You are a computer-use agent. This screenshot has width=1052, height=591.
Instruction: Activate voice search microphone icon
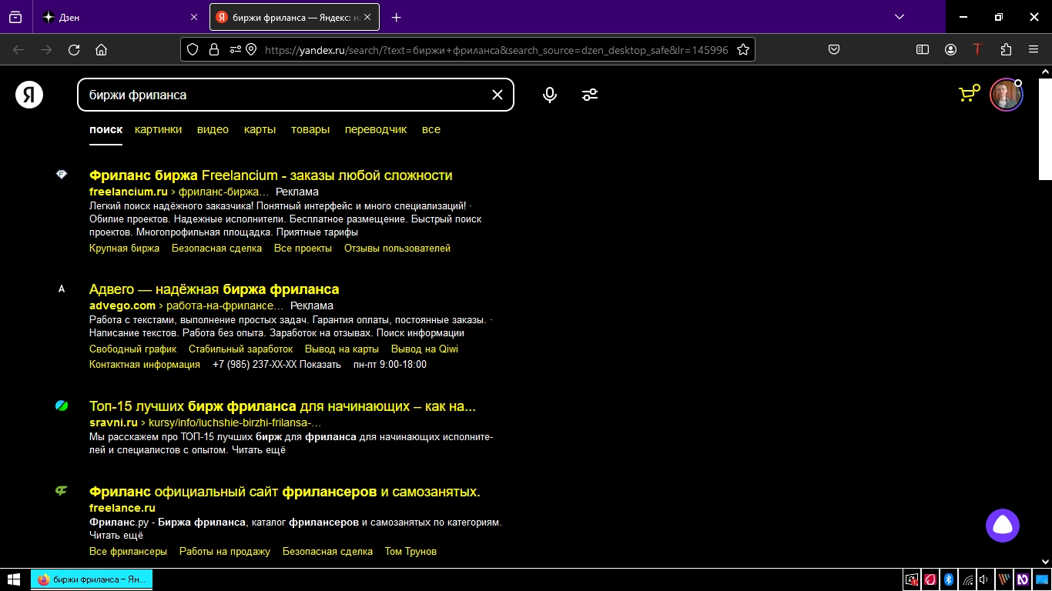coord(550,95)
